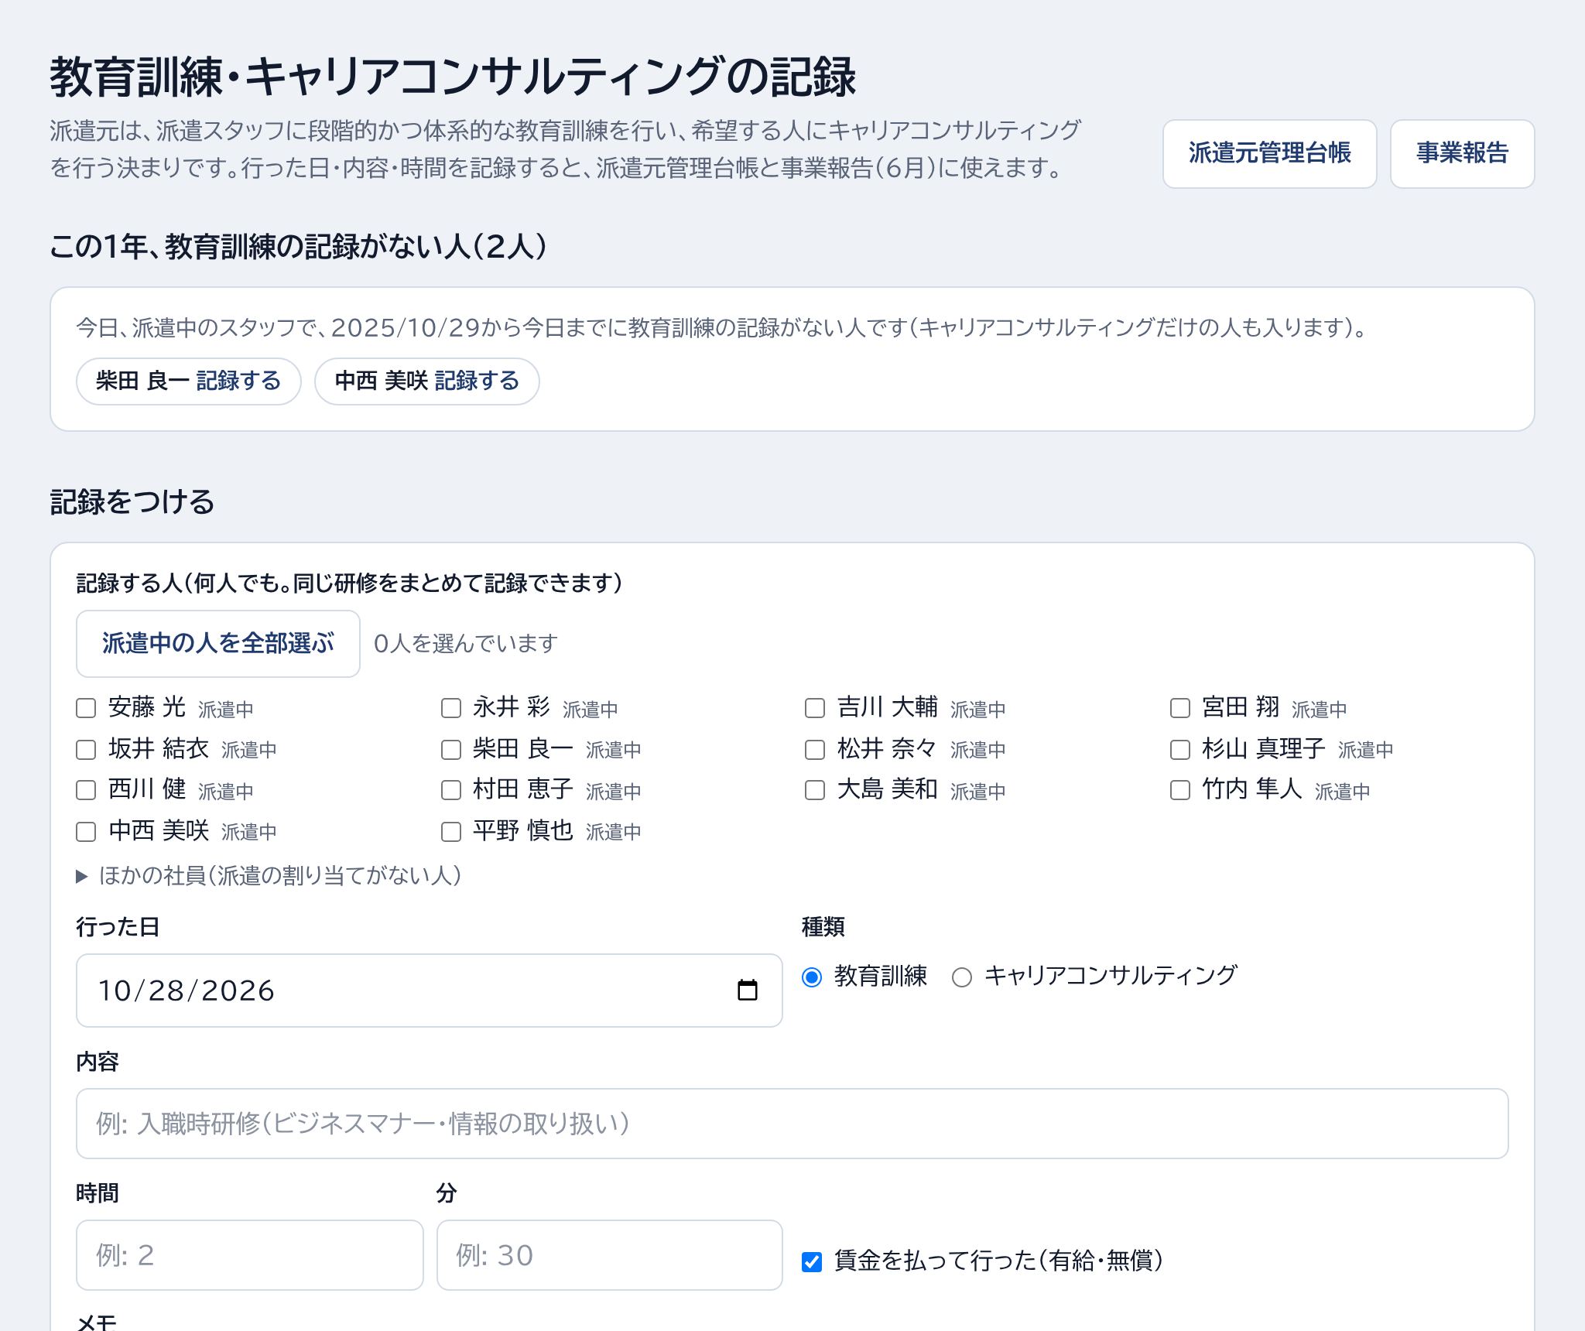The image size is (1585, 1331).
Task: Tick the checkbox for 杉山 真理子
Action: 1179,749
